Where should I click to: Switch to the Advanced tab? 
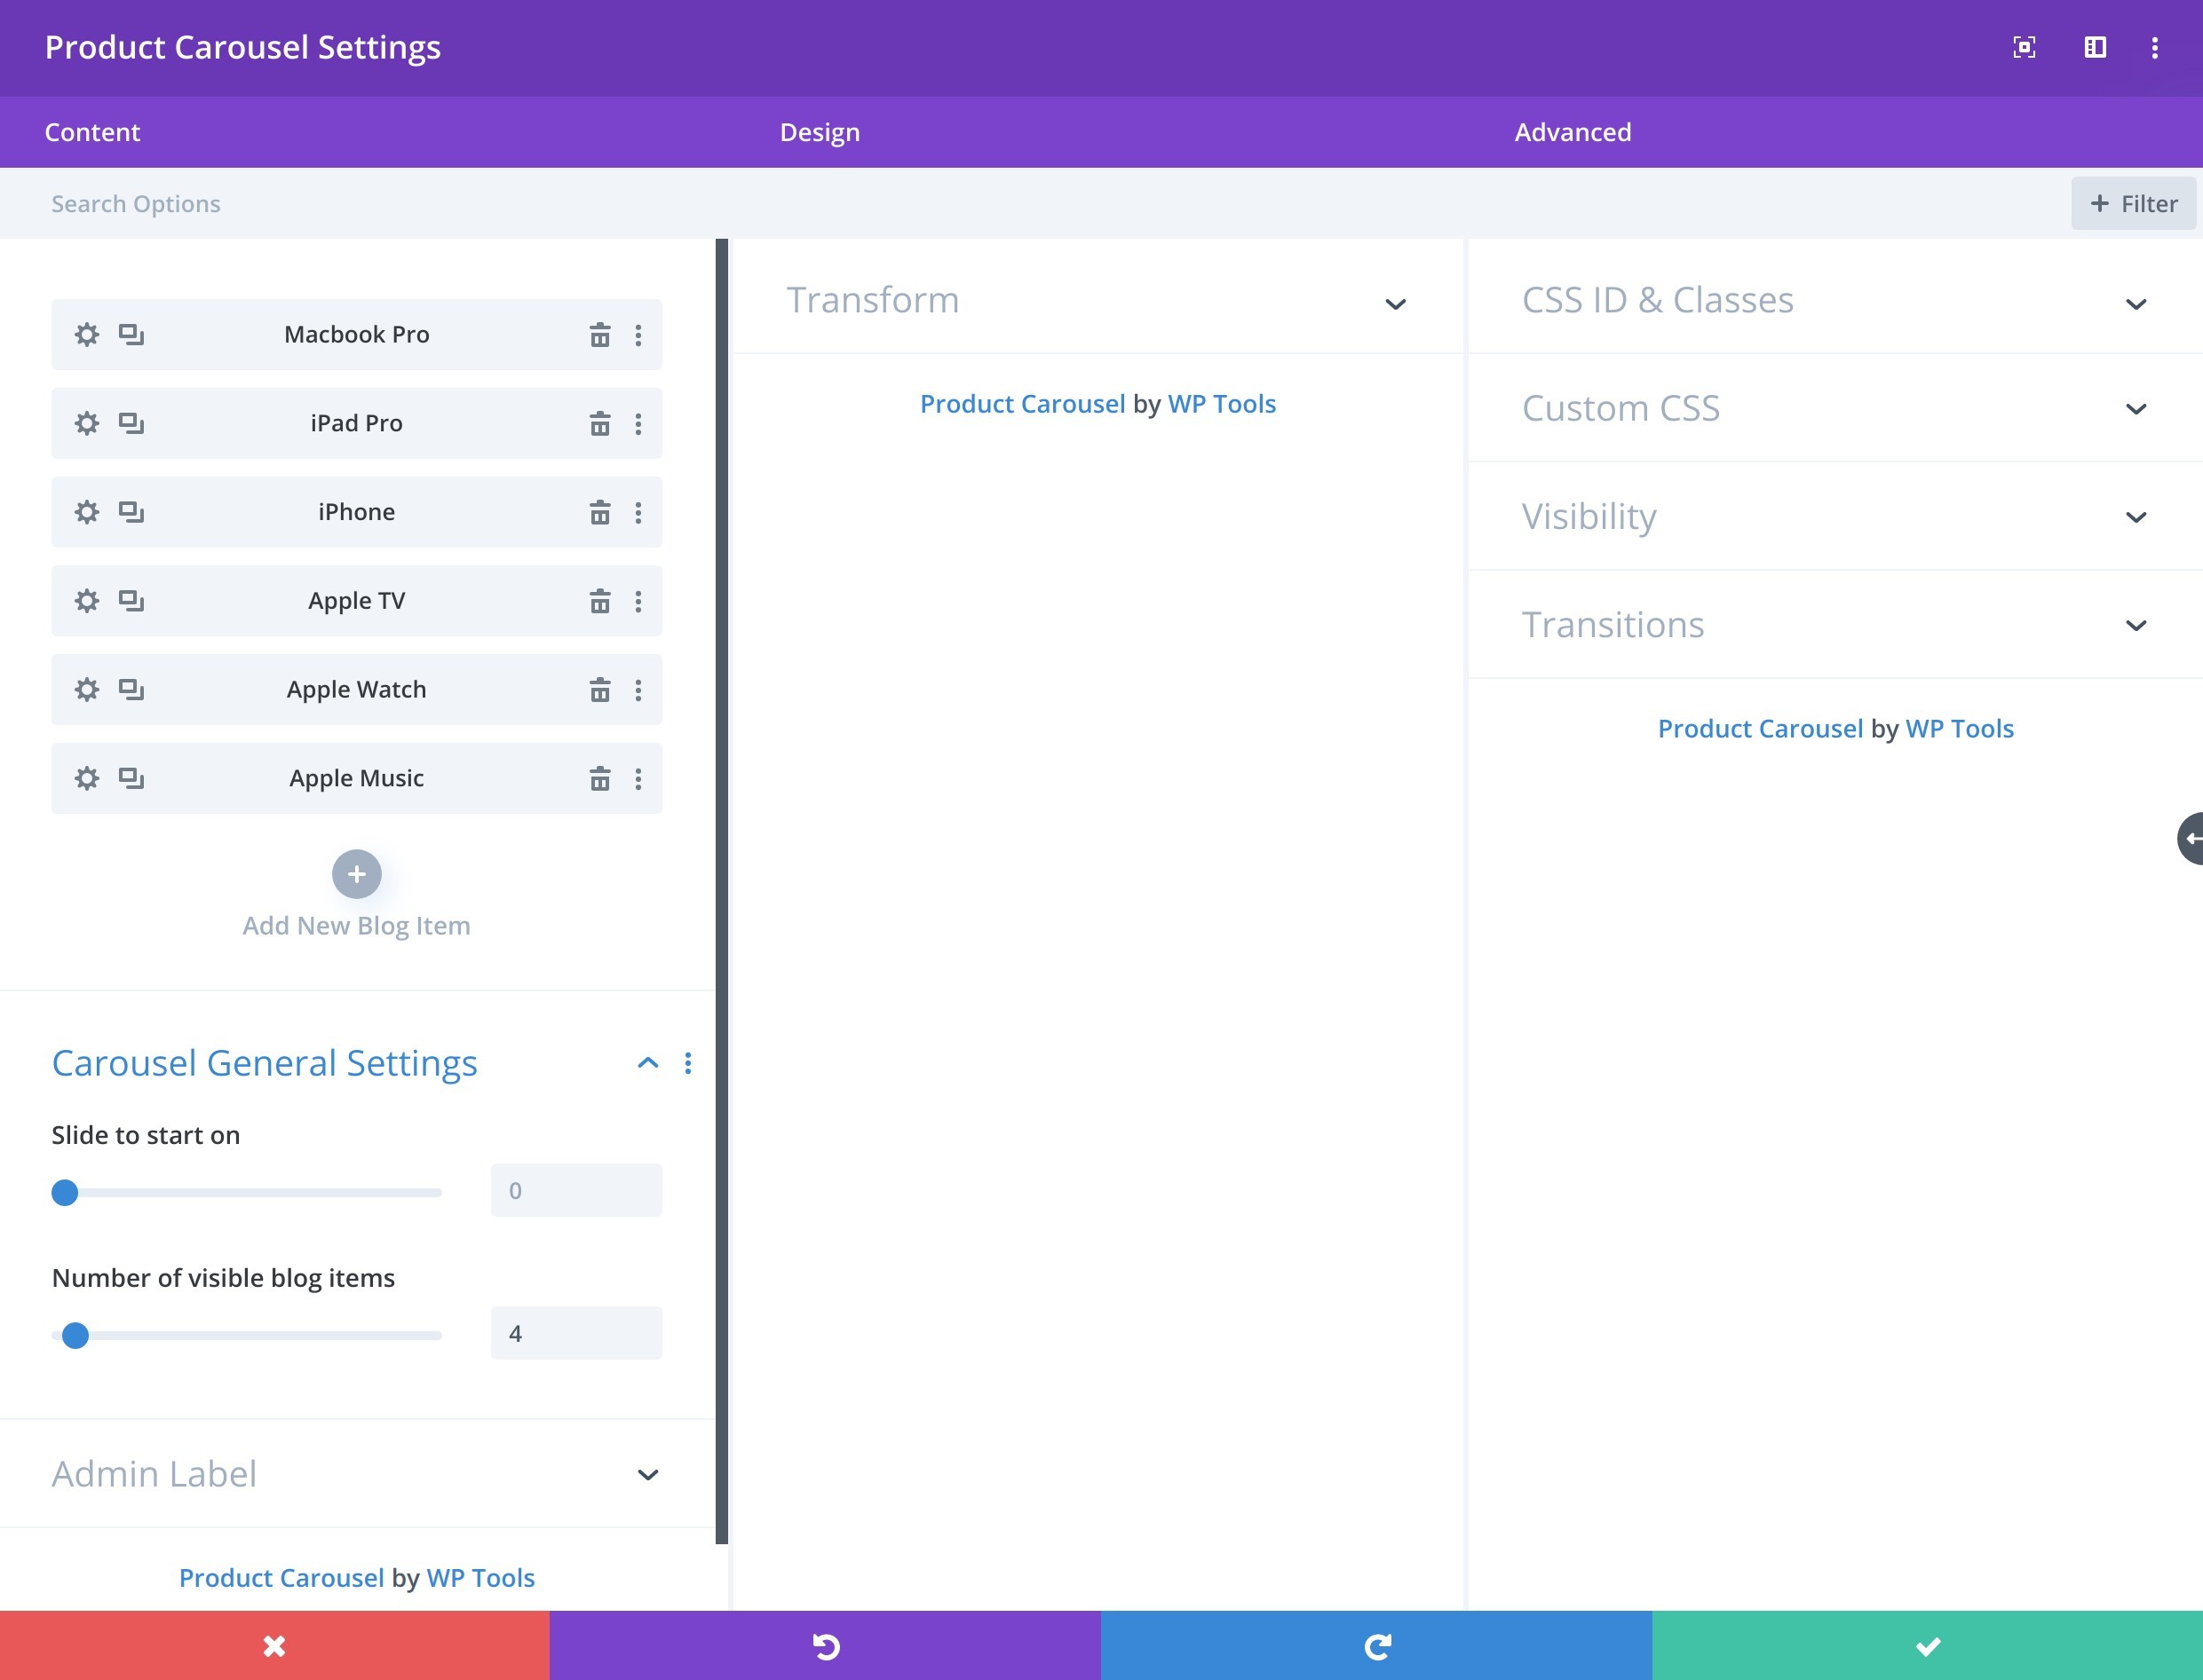click(1573, 132)
